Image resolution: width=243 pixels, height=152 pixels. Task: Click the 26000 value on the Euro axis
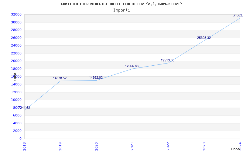coord(16,38)
